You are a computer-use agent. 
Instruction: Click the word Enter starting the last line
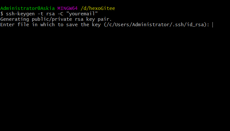pyautogui.click(x=7, y=25)
